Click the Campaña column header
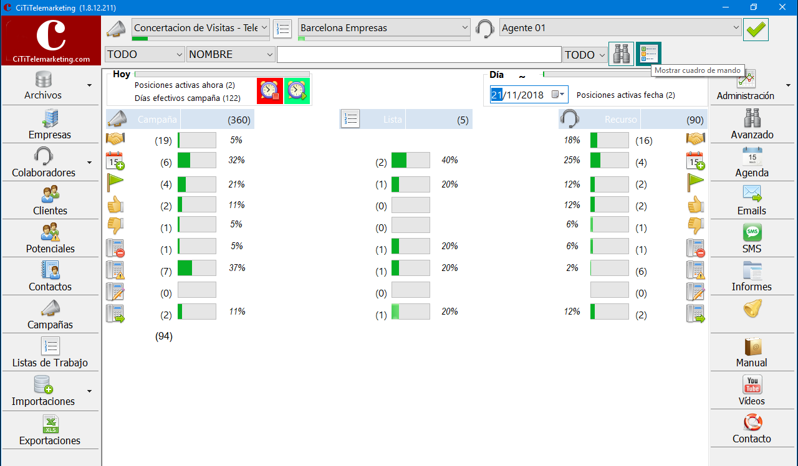The image size is (798, 466). [x=157, y=120]
